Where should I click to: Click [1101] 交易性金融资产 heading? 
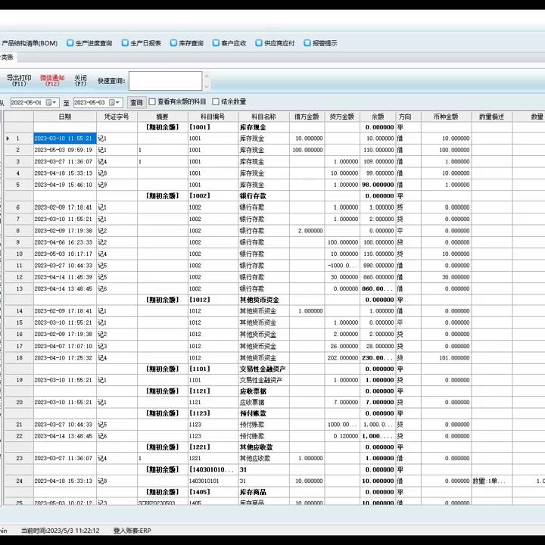point(263,369)
